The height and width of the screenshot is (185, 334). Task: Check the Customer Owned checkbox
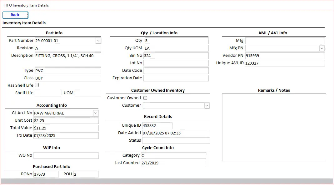pyautogui.click(x=145, y=98)
